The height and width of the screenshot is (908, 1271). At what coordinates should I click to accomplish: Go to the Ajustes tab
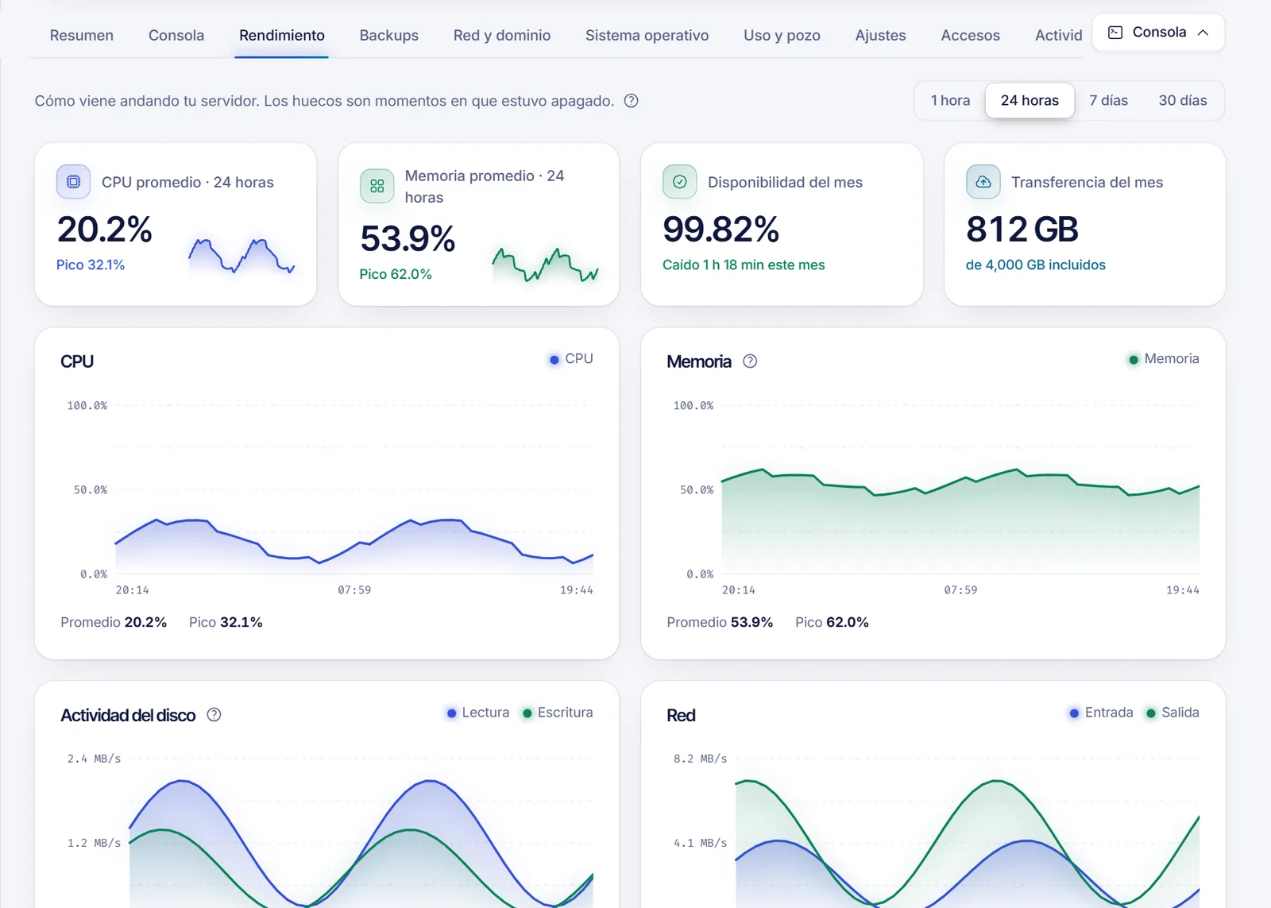click(880, 36)
